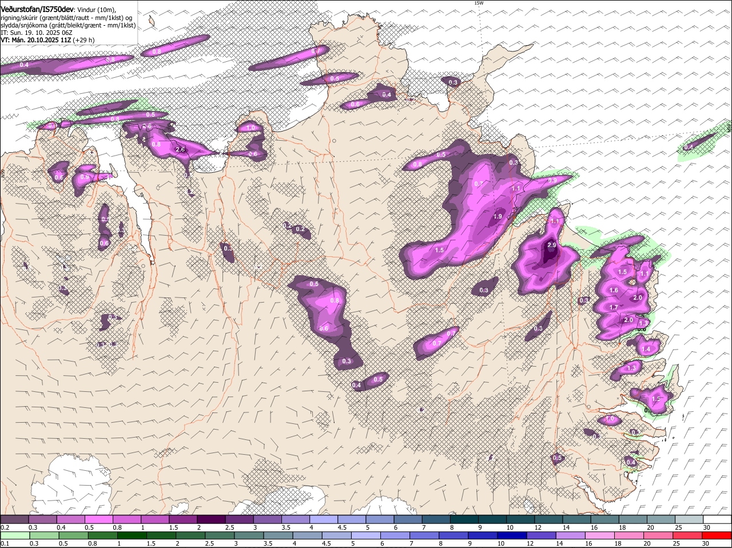732x548 pixels.
Task: Pick the navy blue rain swatch between 10 and 12
Action: click(x=512, y=535)
